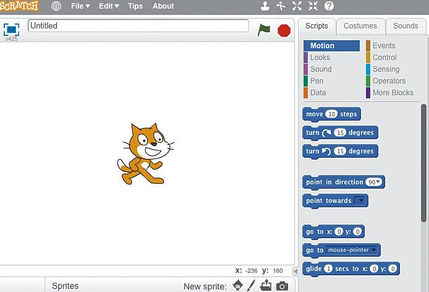Take new sprite from camera

pyautogui.click(x=282, y=286)
